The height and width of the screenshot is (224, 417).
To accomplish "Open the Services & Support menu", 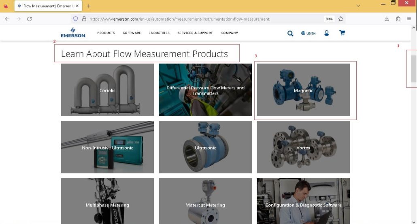I will (195, 33).
